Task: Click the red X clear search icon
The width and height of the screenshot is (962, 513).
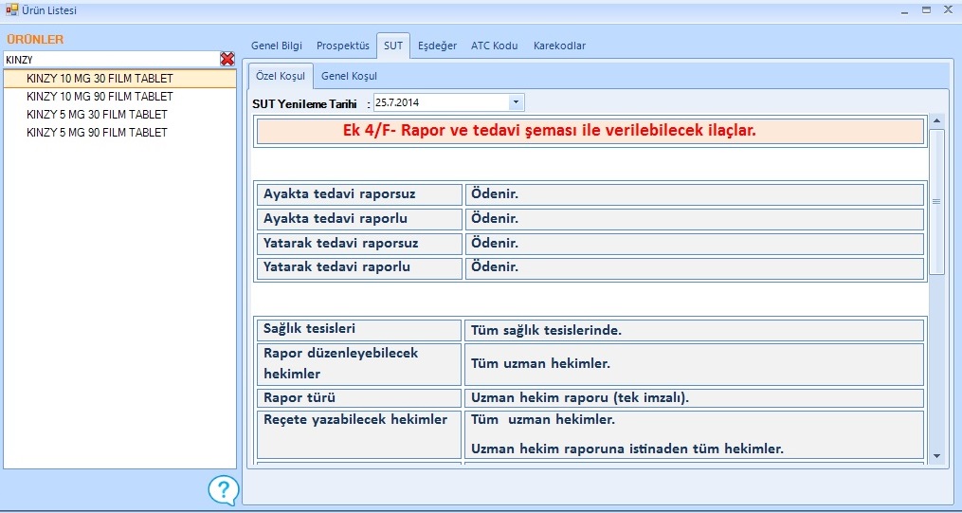Action: click(227, 59)
